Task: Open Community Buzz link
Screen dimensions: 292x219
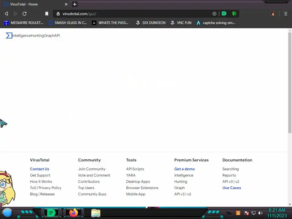Action: pos(92,194)
